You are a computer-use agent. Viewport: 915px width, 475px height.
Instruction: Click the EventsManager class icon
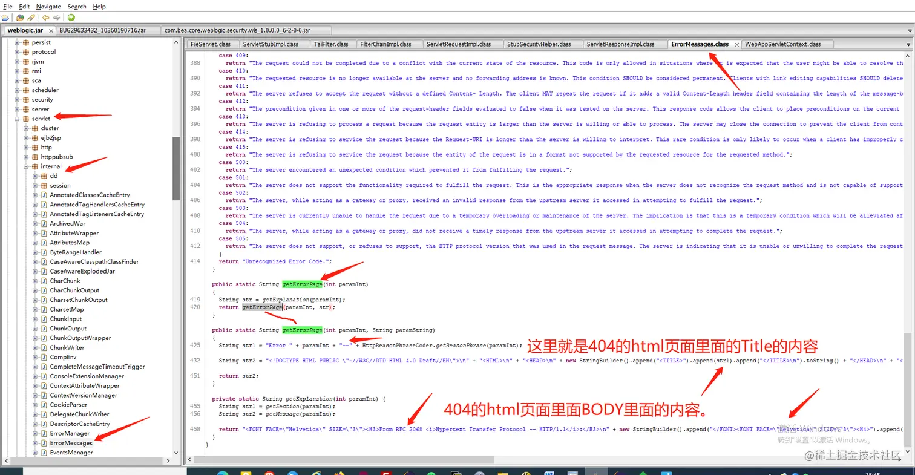pos(44,453)
